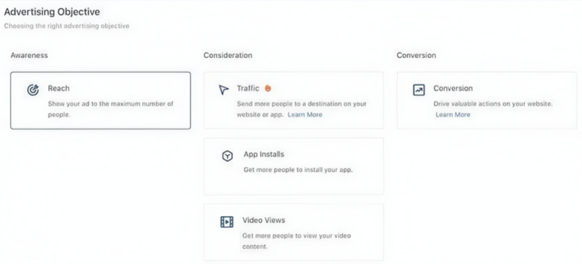This screenshot has height=264, width=582.
Task: Pick the Video Views objective card
Action: click(x=294, y=232)
